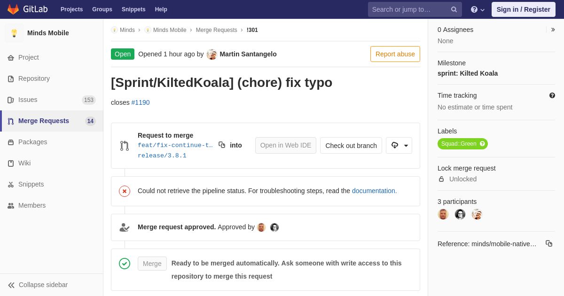Click the Minds Mobile project title

click(48, 33)
